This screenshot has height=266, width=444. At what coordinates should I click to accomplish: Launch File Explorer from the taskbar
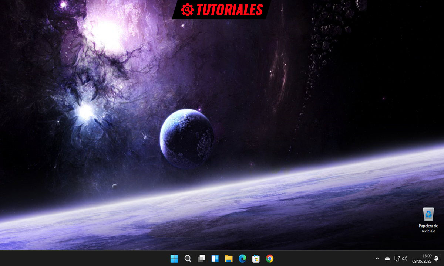click(x=229, y=259)
